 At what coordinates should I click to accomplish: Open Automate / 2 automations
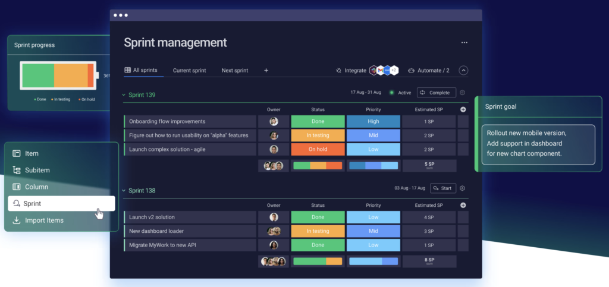coord(428,70)
